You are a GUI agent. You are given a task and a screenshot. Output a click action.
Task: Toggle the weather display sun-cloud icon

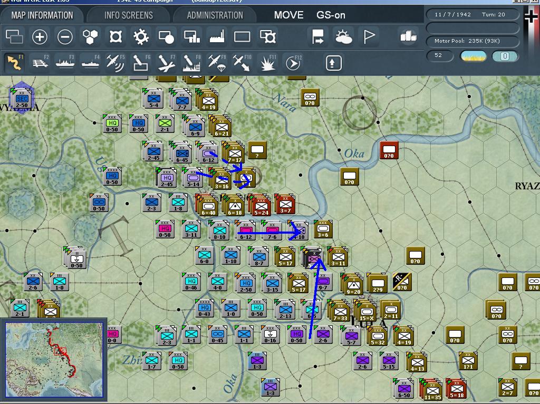343,36
